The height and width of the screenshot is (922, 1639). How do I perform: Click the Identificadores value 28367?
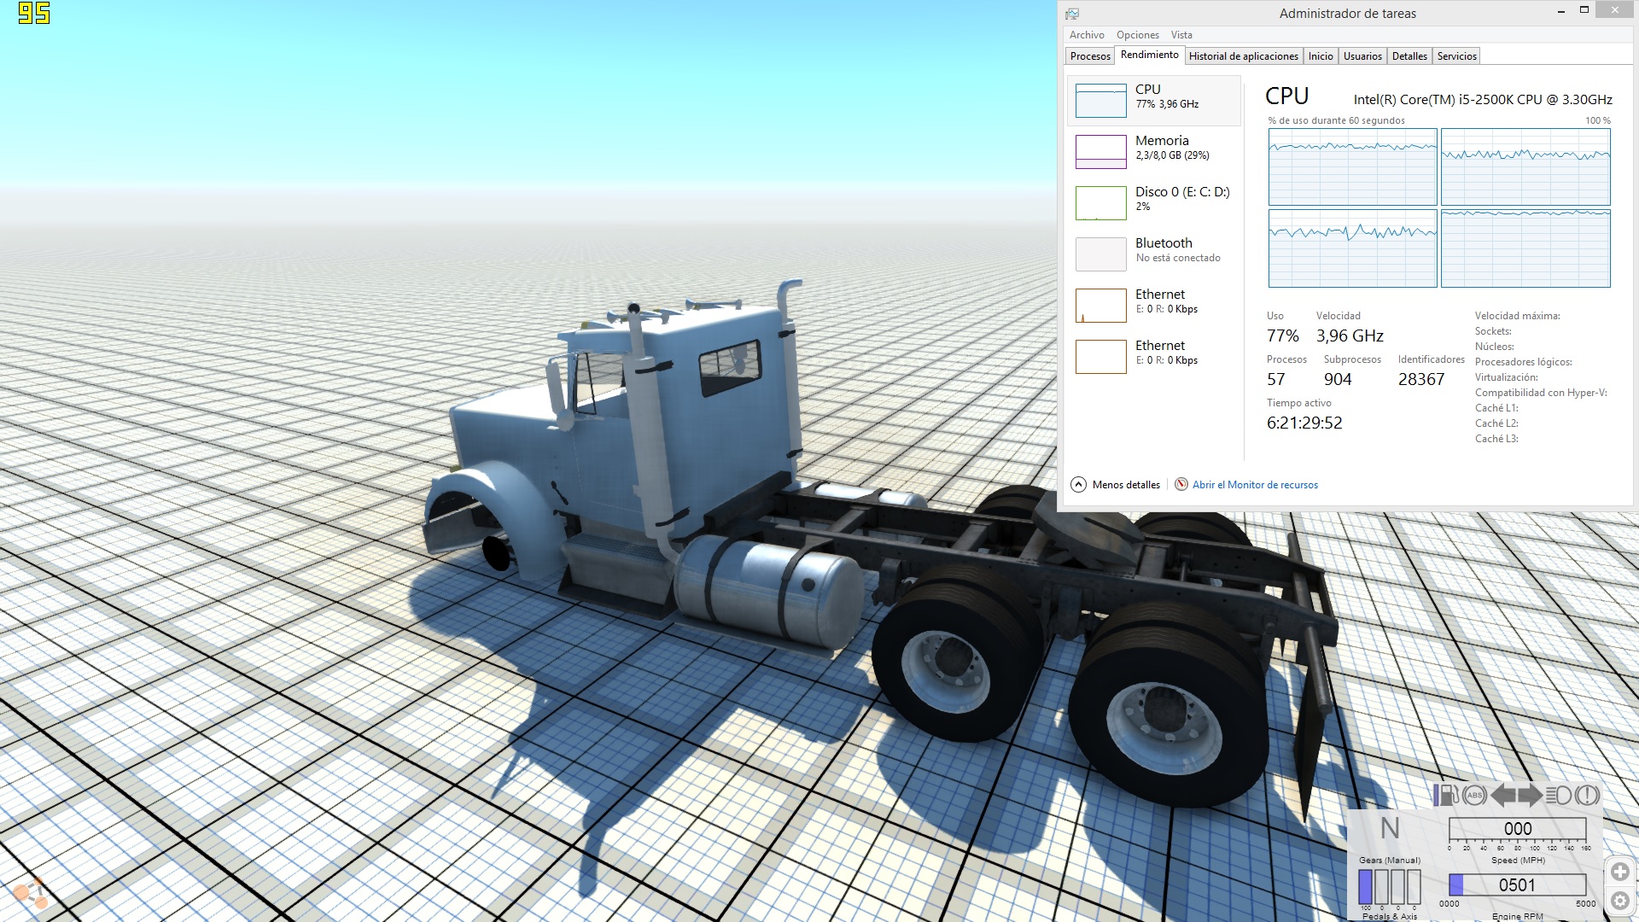point(1421,379)
